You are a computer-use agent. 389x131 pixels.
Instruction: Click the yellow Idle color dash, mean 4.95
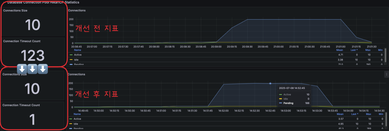(x=71, y=124)
